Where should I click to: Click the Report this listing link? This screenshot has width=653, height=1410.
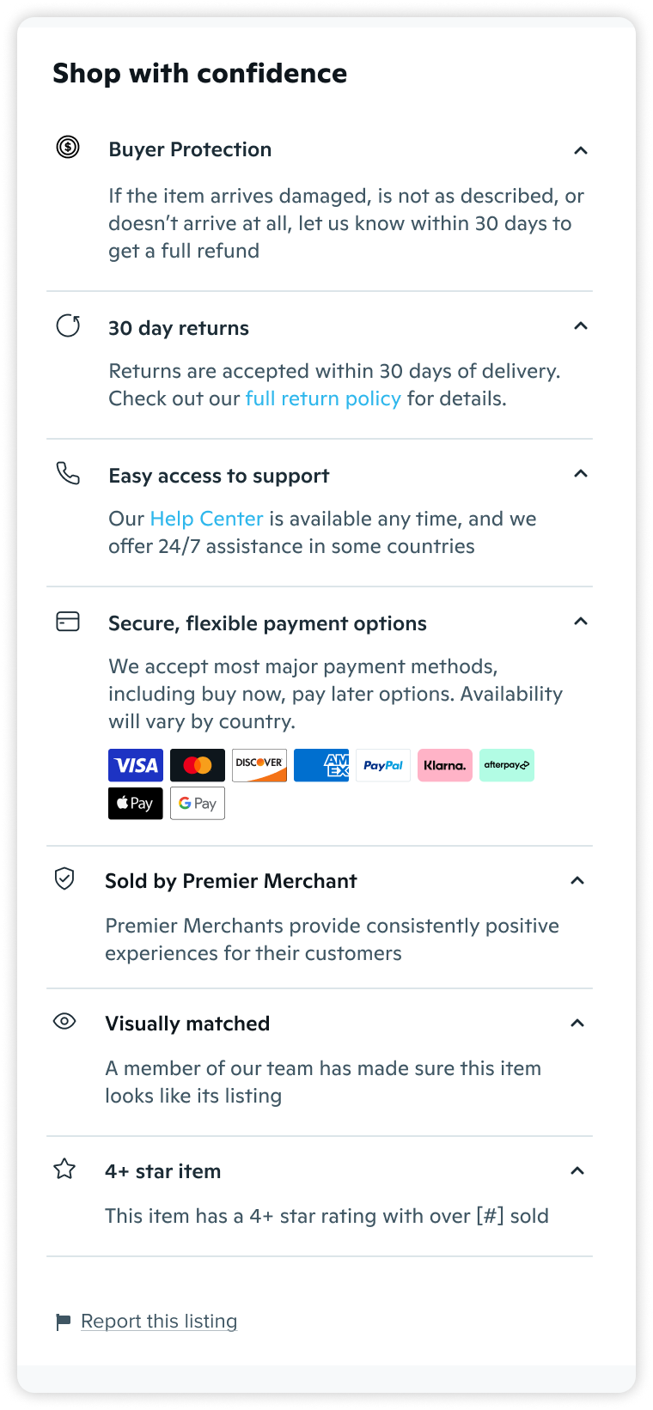159,1322
